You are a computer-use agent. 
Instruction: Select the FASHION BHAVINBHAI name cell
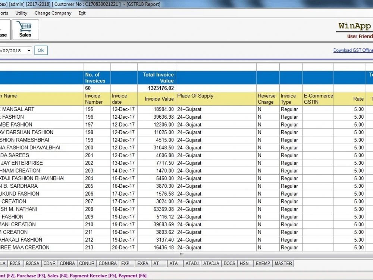pyautogui.click(x=42, y=178)
